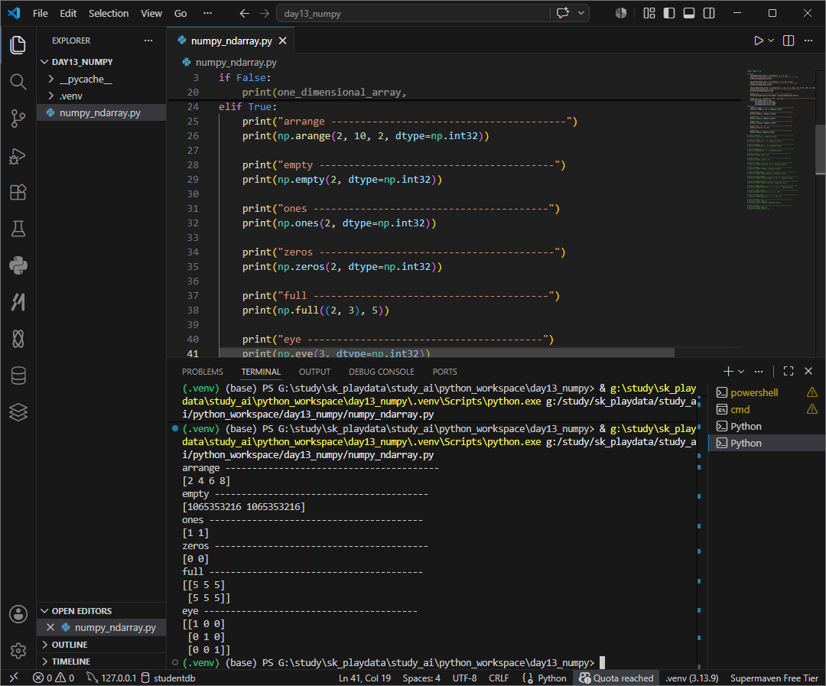Viewport: 826px width, 686px height.
Task: Open the new terminal profile dropdown
Action: tap(741, 372)
